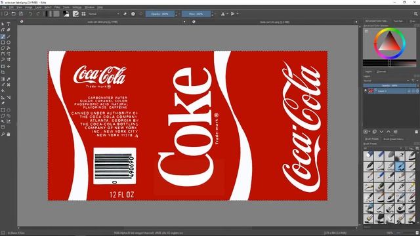
Task: Delete layer with trash icon
Action: tap(416, 131)
